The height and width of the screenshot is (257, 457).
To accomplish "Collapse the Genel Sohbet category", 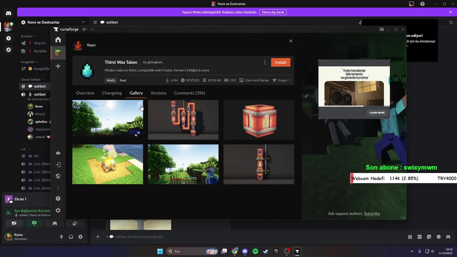I will (x=32, y=79).
